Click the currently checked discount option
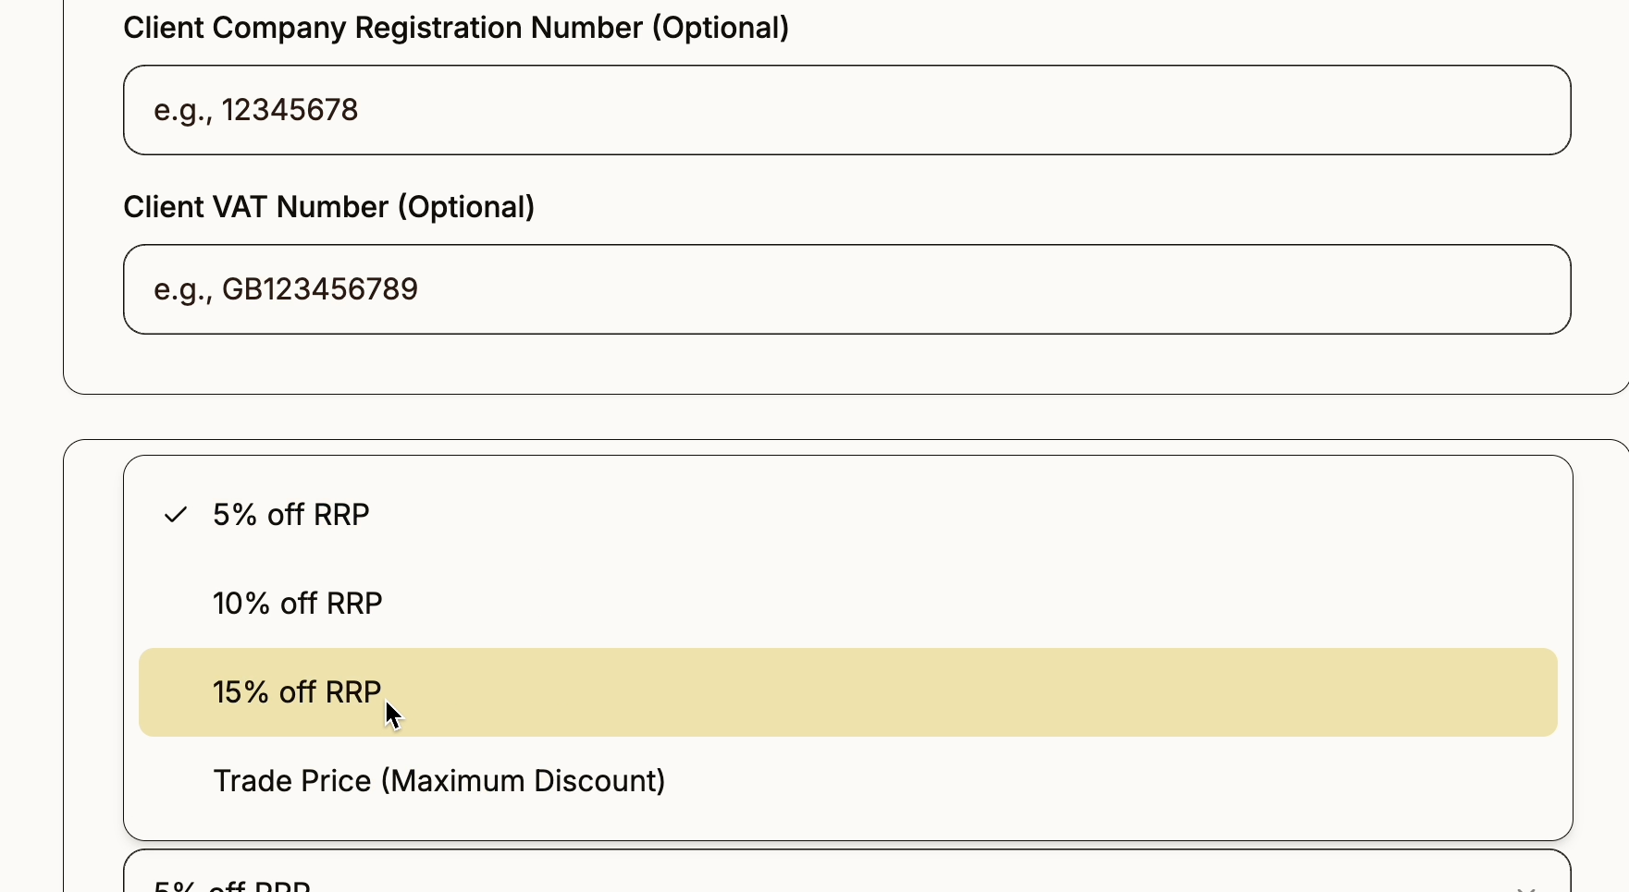1629x892 pixels. pyautogui.click(x=290, y=515)
